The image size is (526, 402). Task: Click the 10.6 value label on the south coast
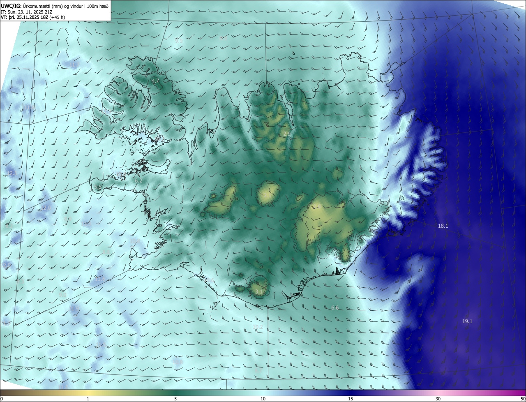(210, 280)
